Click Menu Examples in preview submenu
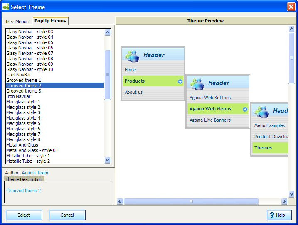 pyautogui.click(x=270, y=125)
